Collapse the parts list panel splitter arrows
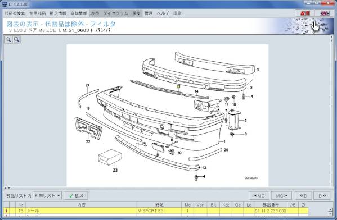Viewport: 337px width, 220px height. pos(7,188)
